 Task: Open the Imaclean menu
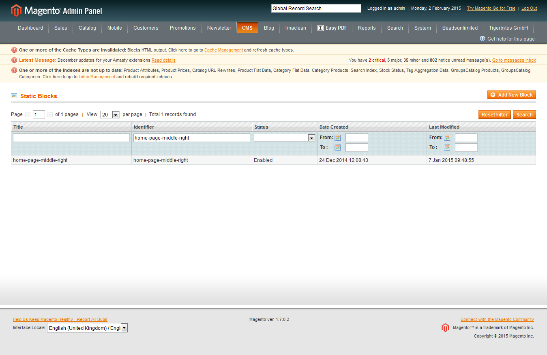click(296, 28)
